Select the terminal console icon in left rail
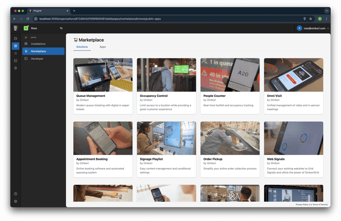 [x=15, y=61]
